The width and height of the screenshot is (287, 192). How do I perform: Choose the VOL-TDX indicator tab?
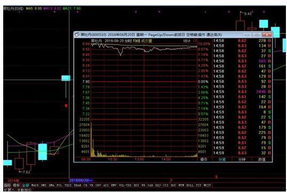pyautogui.click(x=125, y=185)
